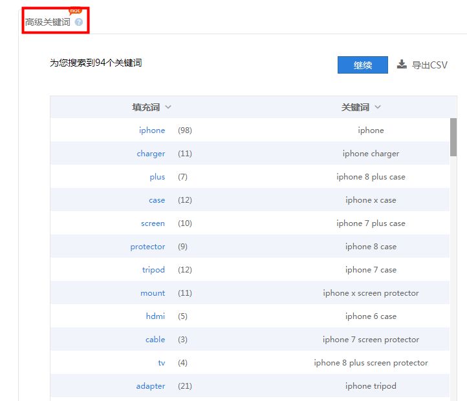Click the count (98) in the iphone row
This screenshot has width=467, height=401.
[185, 130]
